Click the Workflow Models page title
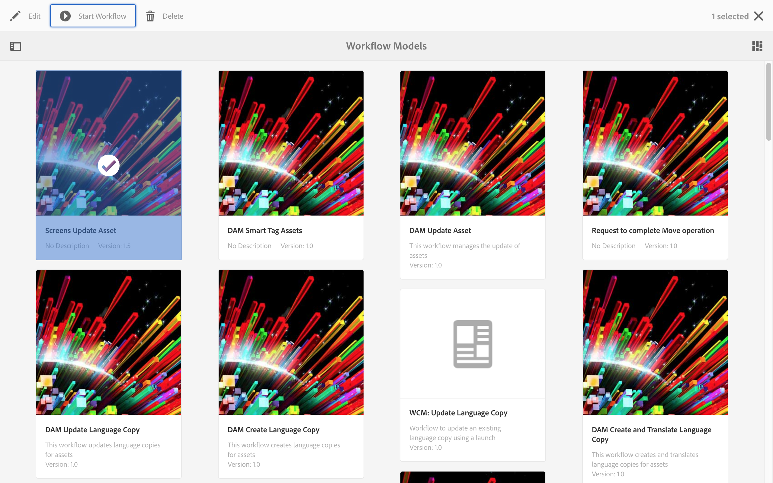Image resolution: width=773 pixels, height=483 pixels. coord(386,46)
